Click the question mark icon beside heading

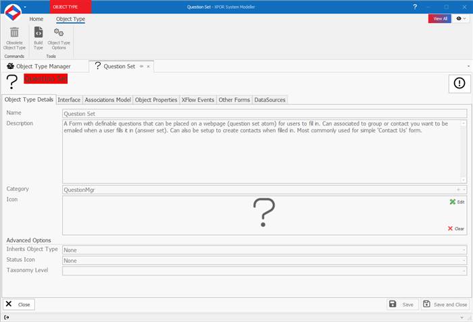12,82
